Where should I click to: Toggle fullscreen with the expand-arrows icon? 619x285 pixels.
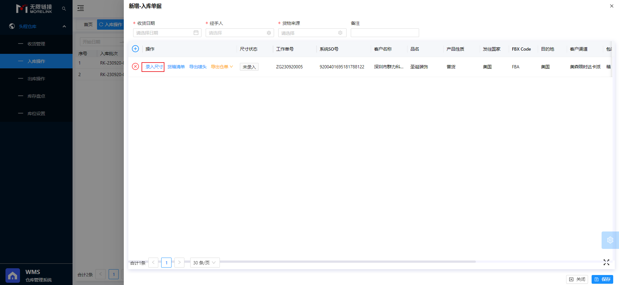[606, 262]
